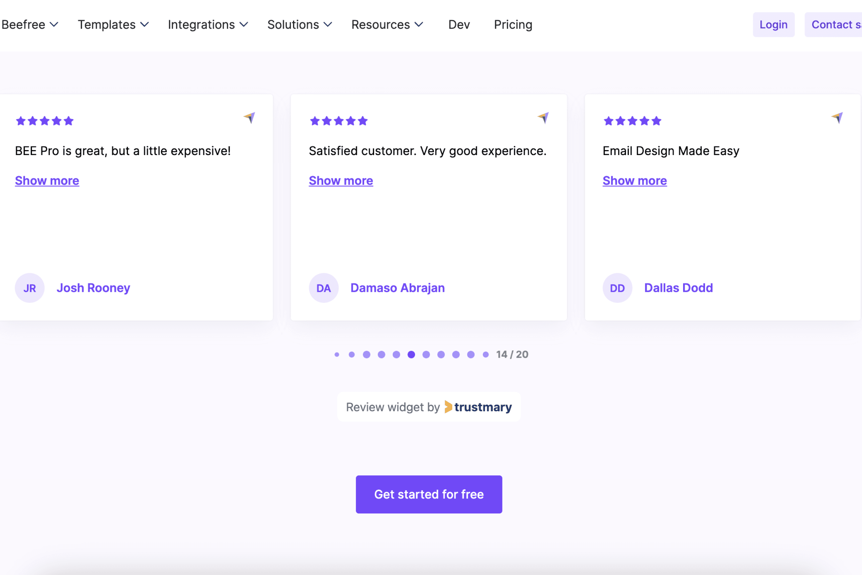Open the Pricing page from navigation
Viewport: 862px width, 575px height.
[x=513, y=25]
